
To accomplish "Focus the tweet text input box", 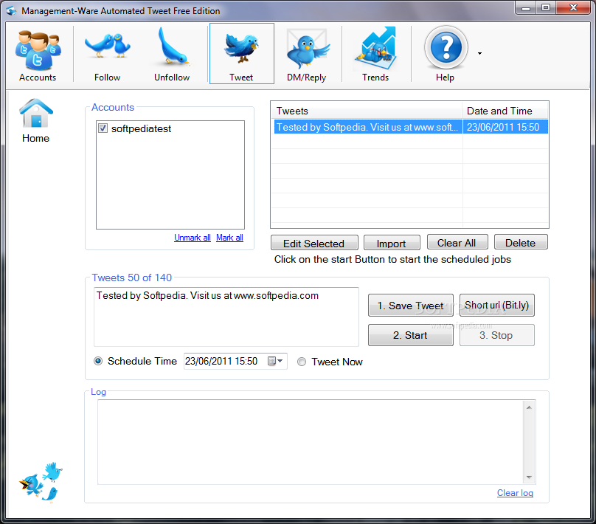I will [x=226, y=317].
